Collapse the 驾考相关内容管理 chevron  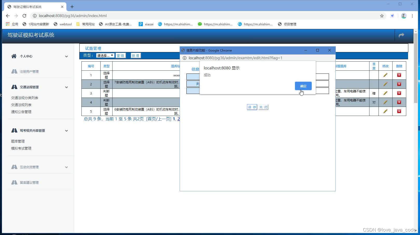point(66,131)
